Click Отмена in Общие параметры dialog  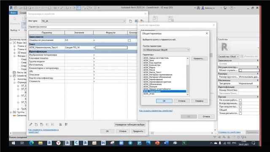(x=182, y=101)
